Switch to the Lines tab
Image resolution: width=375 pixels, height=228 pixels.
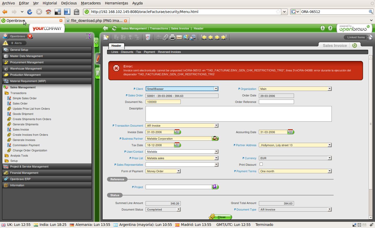pos(115,52)
